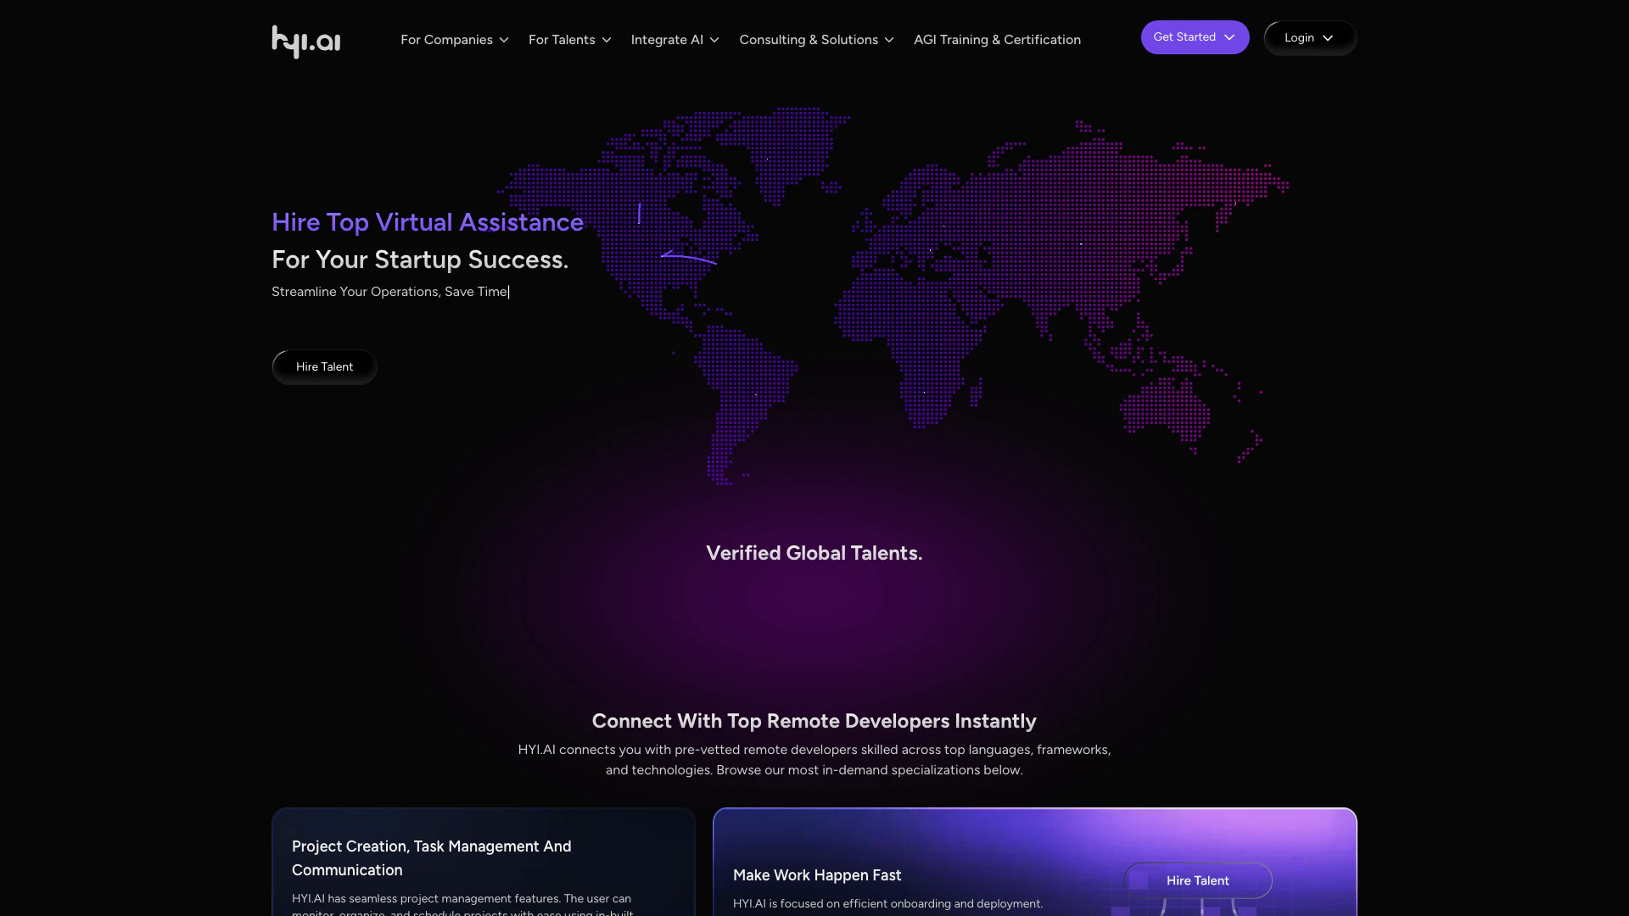Screen dimensions: 1629x916
Task: Click chevron arrow beside For Companies
Action: [504, 40]
